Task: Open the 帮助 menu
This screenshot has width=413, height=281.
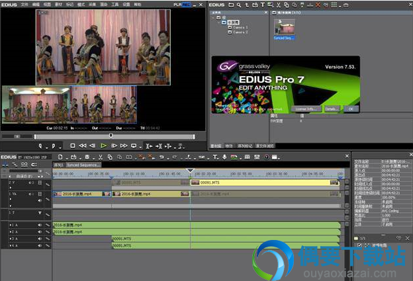Action: 138,5
